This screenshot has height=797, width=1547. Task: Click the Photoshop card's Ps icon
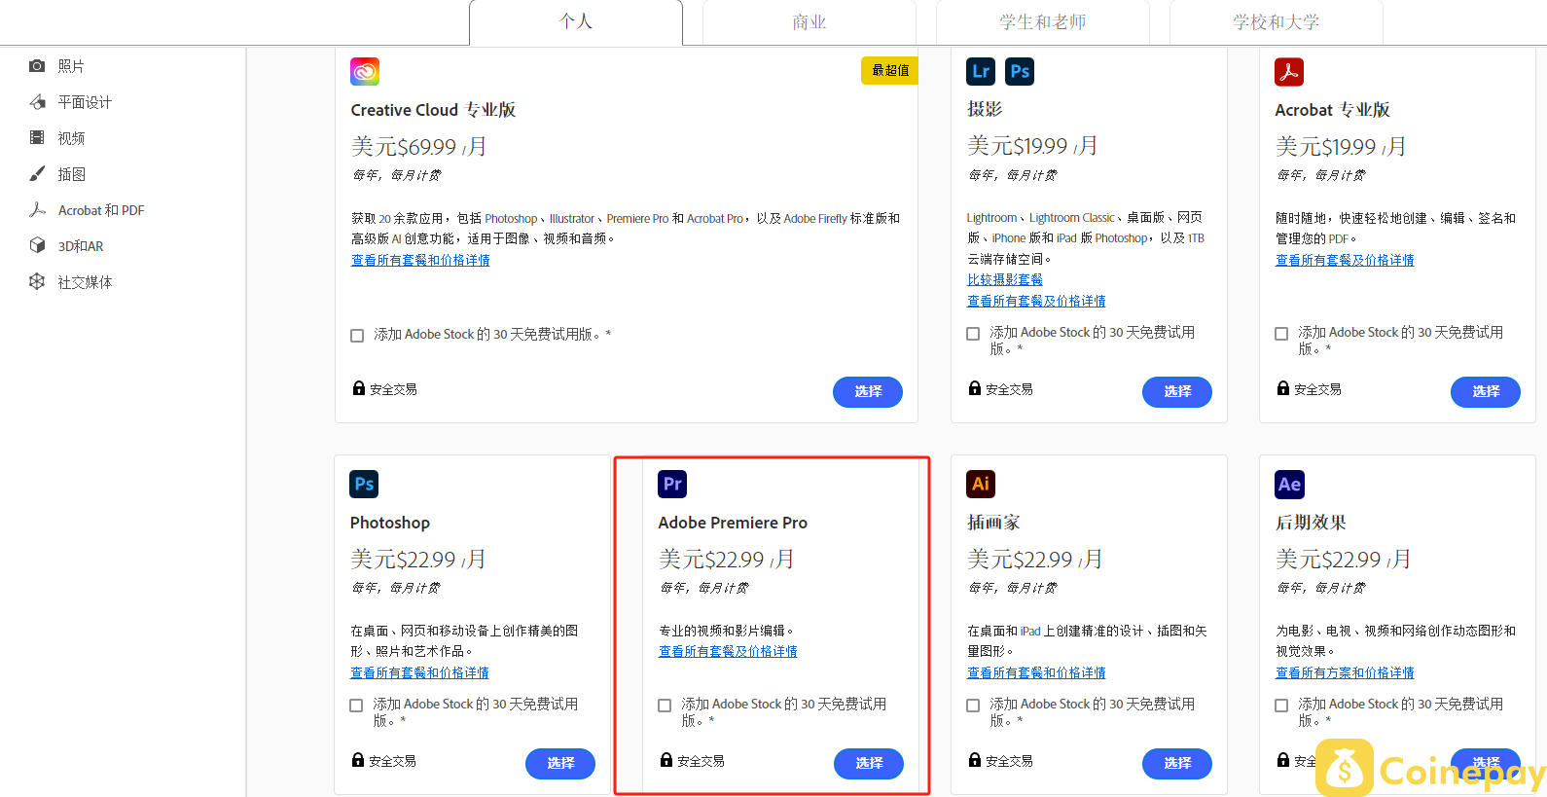[364, 484]
